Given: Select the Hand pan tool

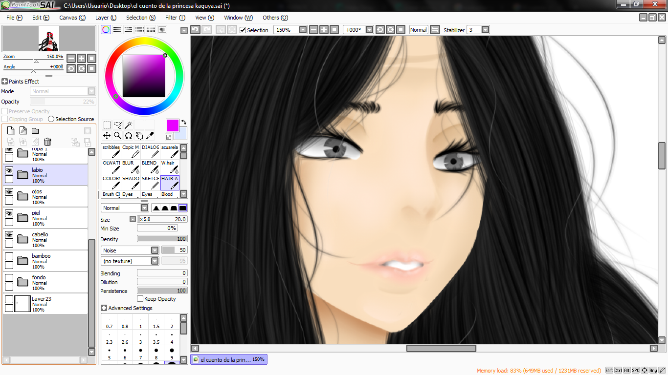Looking at the screenshot, I should (x=139, y=135).
